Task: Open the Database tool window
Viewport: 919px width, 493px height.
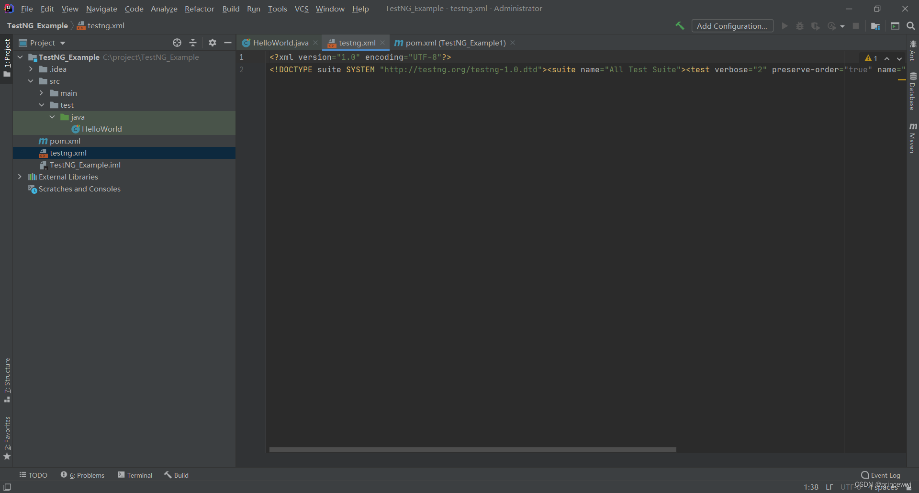Action: [x=913, y=91]
